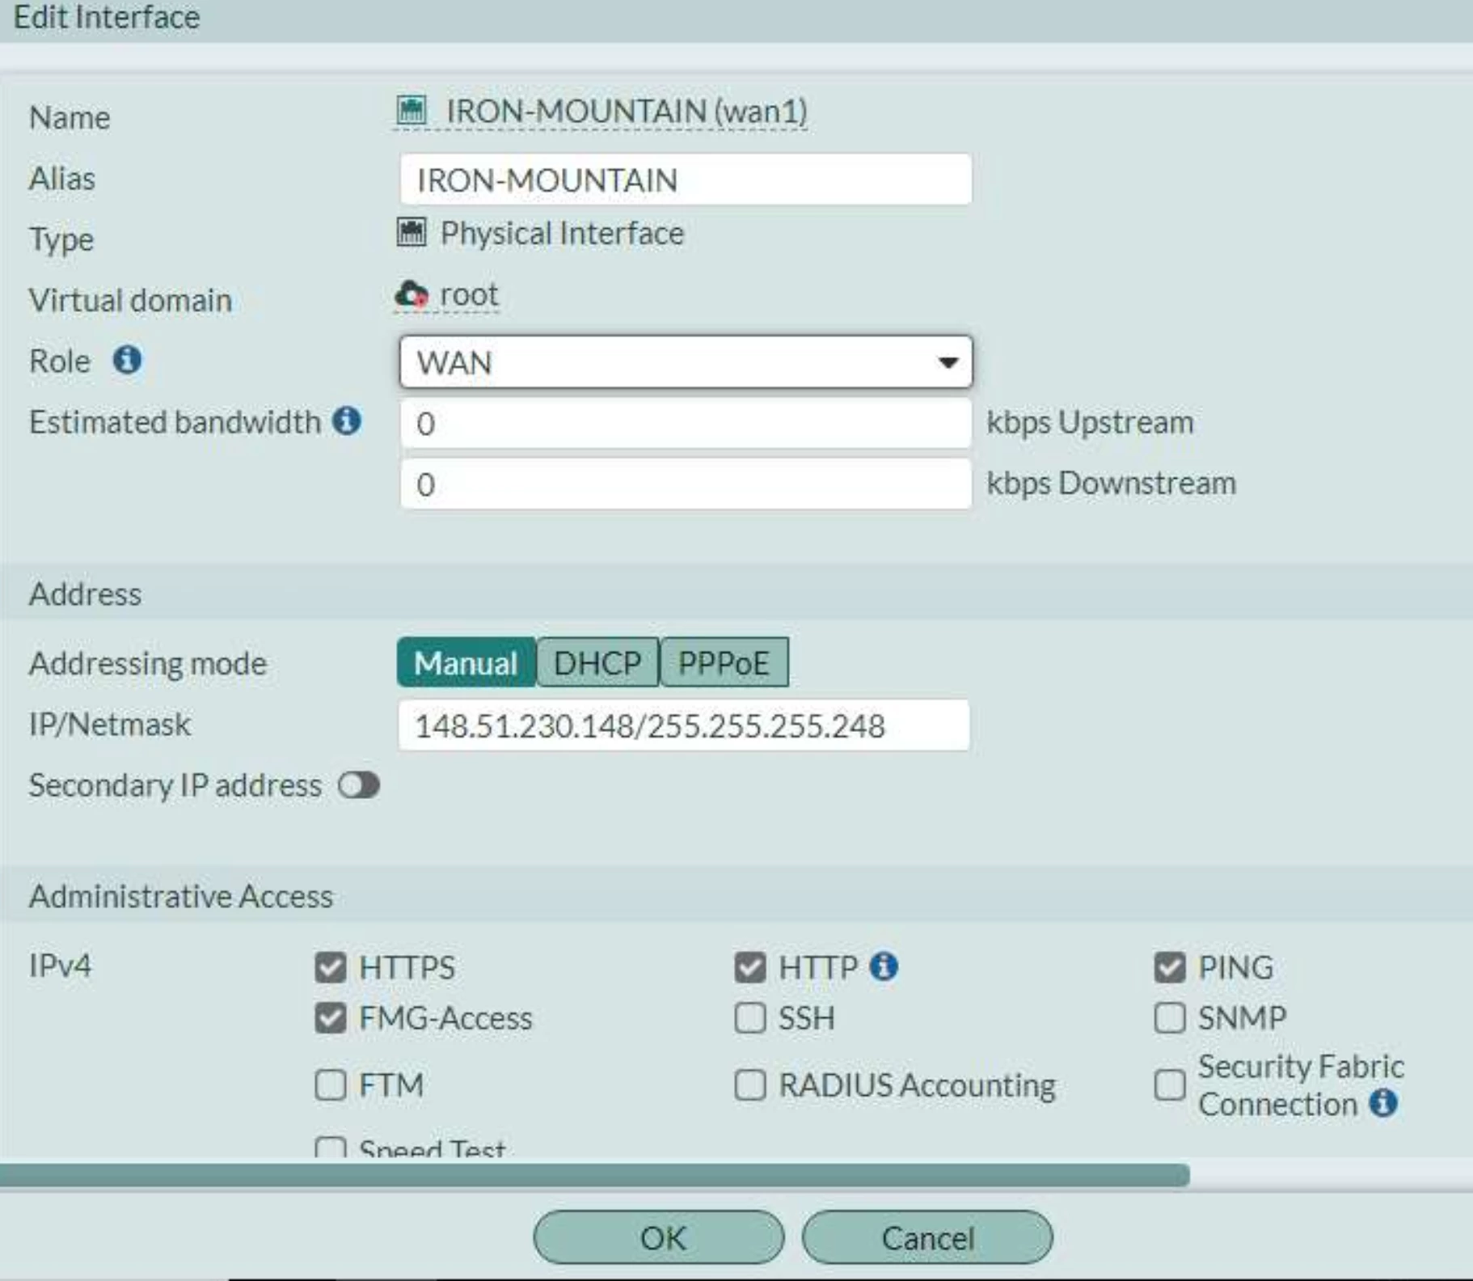
Task: Uncheck the HTTP access checkbox
Action: point(749,967)
